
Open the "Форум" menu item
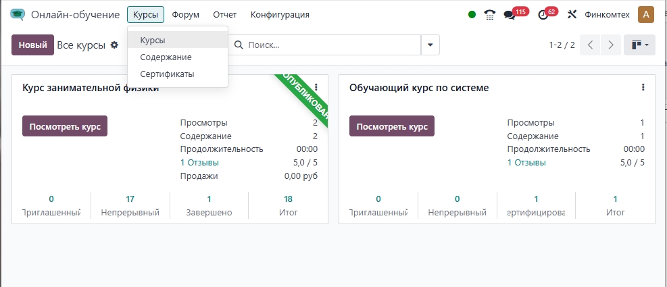(x=185, y=14)
